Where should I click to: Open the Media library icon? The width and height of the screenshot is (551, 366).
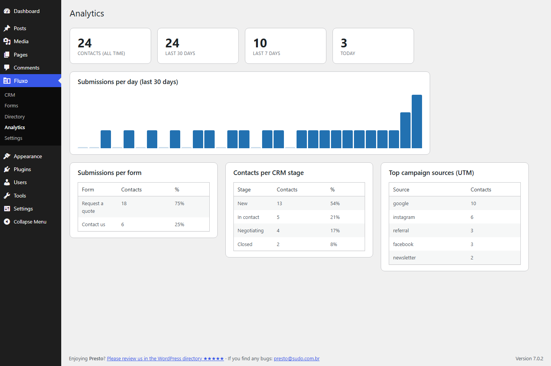(x=7, y=41)
